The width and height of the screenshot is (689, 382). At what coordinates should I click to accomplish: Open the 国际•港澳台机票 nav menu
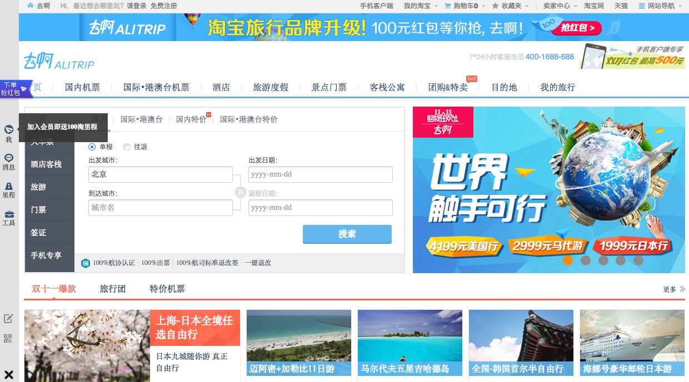pyautogui.click(x=156, y=87)
